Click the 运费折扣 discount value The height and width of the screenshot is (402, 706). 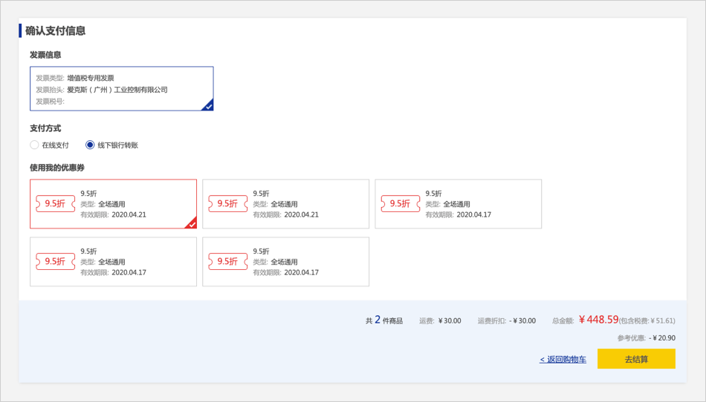[x=522, y=321]
